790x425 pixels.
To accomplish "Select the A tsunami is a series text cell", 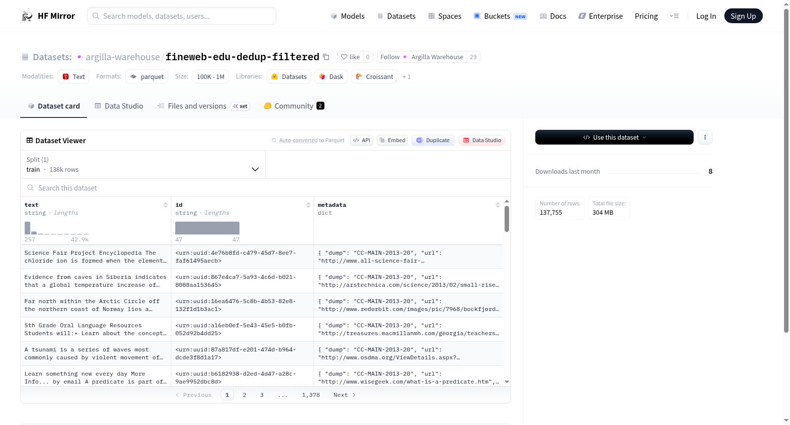I will (96, 353).
